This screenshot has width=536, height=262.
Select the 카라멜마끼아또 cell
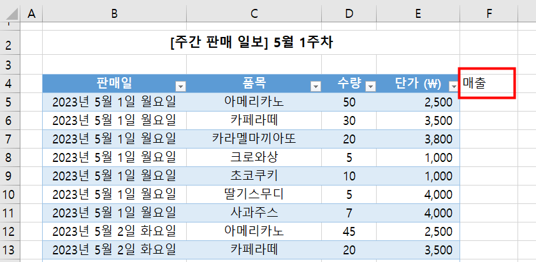tap(254, 139)
